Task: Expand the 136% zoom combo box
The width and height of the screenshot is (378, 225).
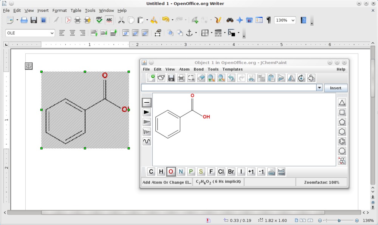Action: click(292, 20)
